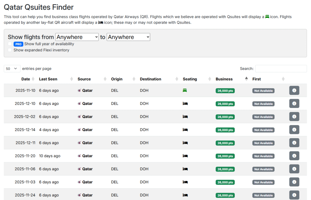The image size is (311, 200).
Task: Open the info icon for the 2025-12-14 flight
Action: point(294,129)
